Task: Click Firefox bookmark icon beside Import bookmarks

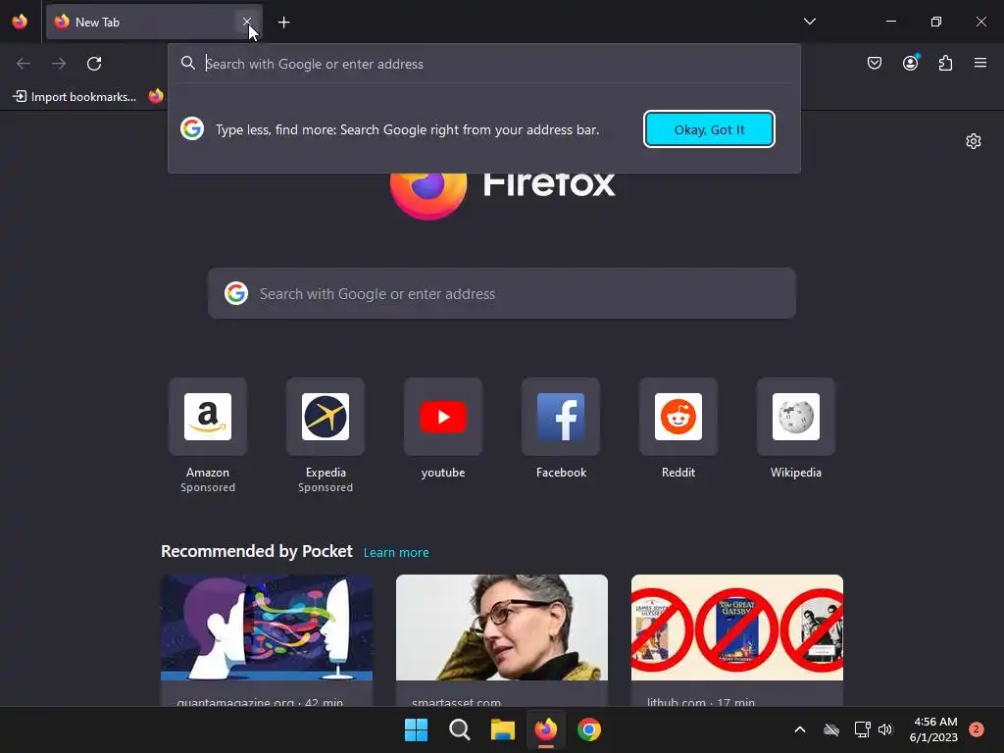Action: point(156,97)
